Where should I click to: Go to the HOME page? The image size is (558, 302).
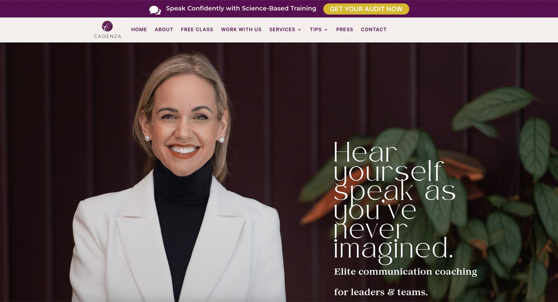click(x=139, y=29)
